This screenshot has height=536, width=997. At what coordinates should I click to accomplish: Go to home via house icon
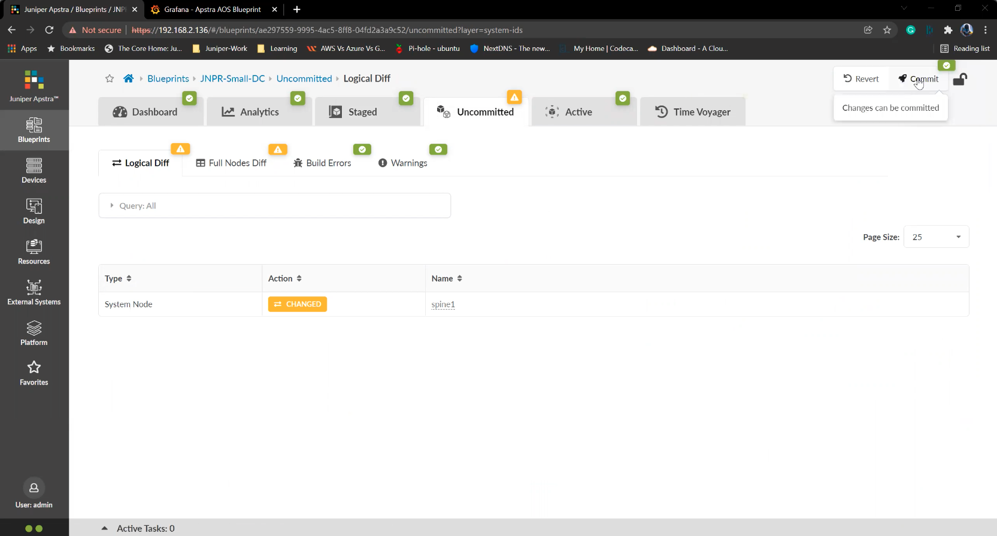(x=128, y=78)
